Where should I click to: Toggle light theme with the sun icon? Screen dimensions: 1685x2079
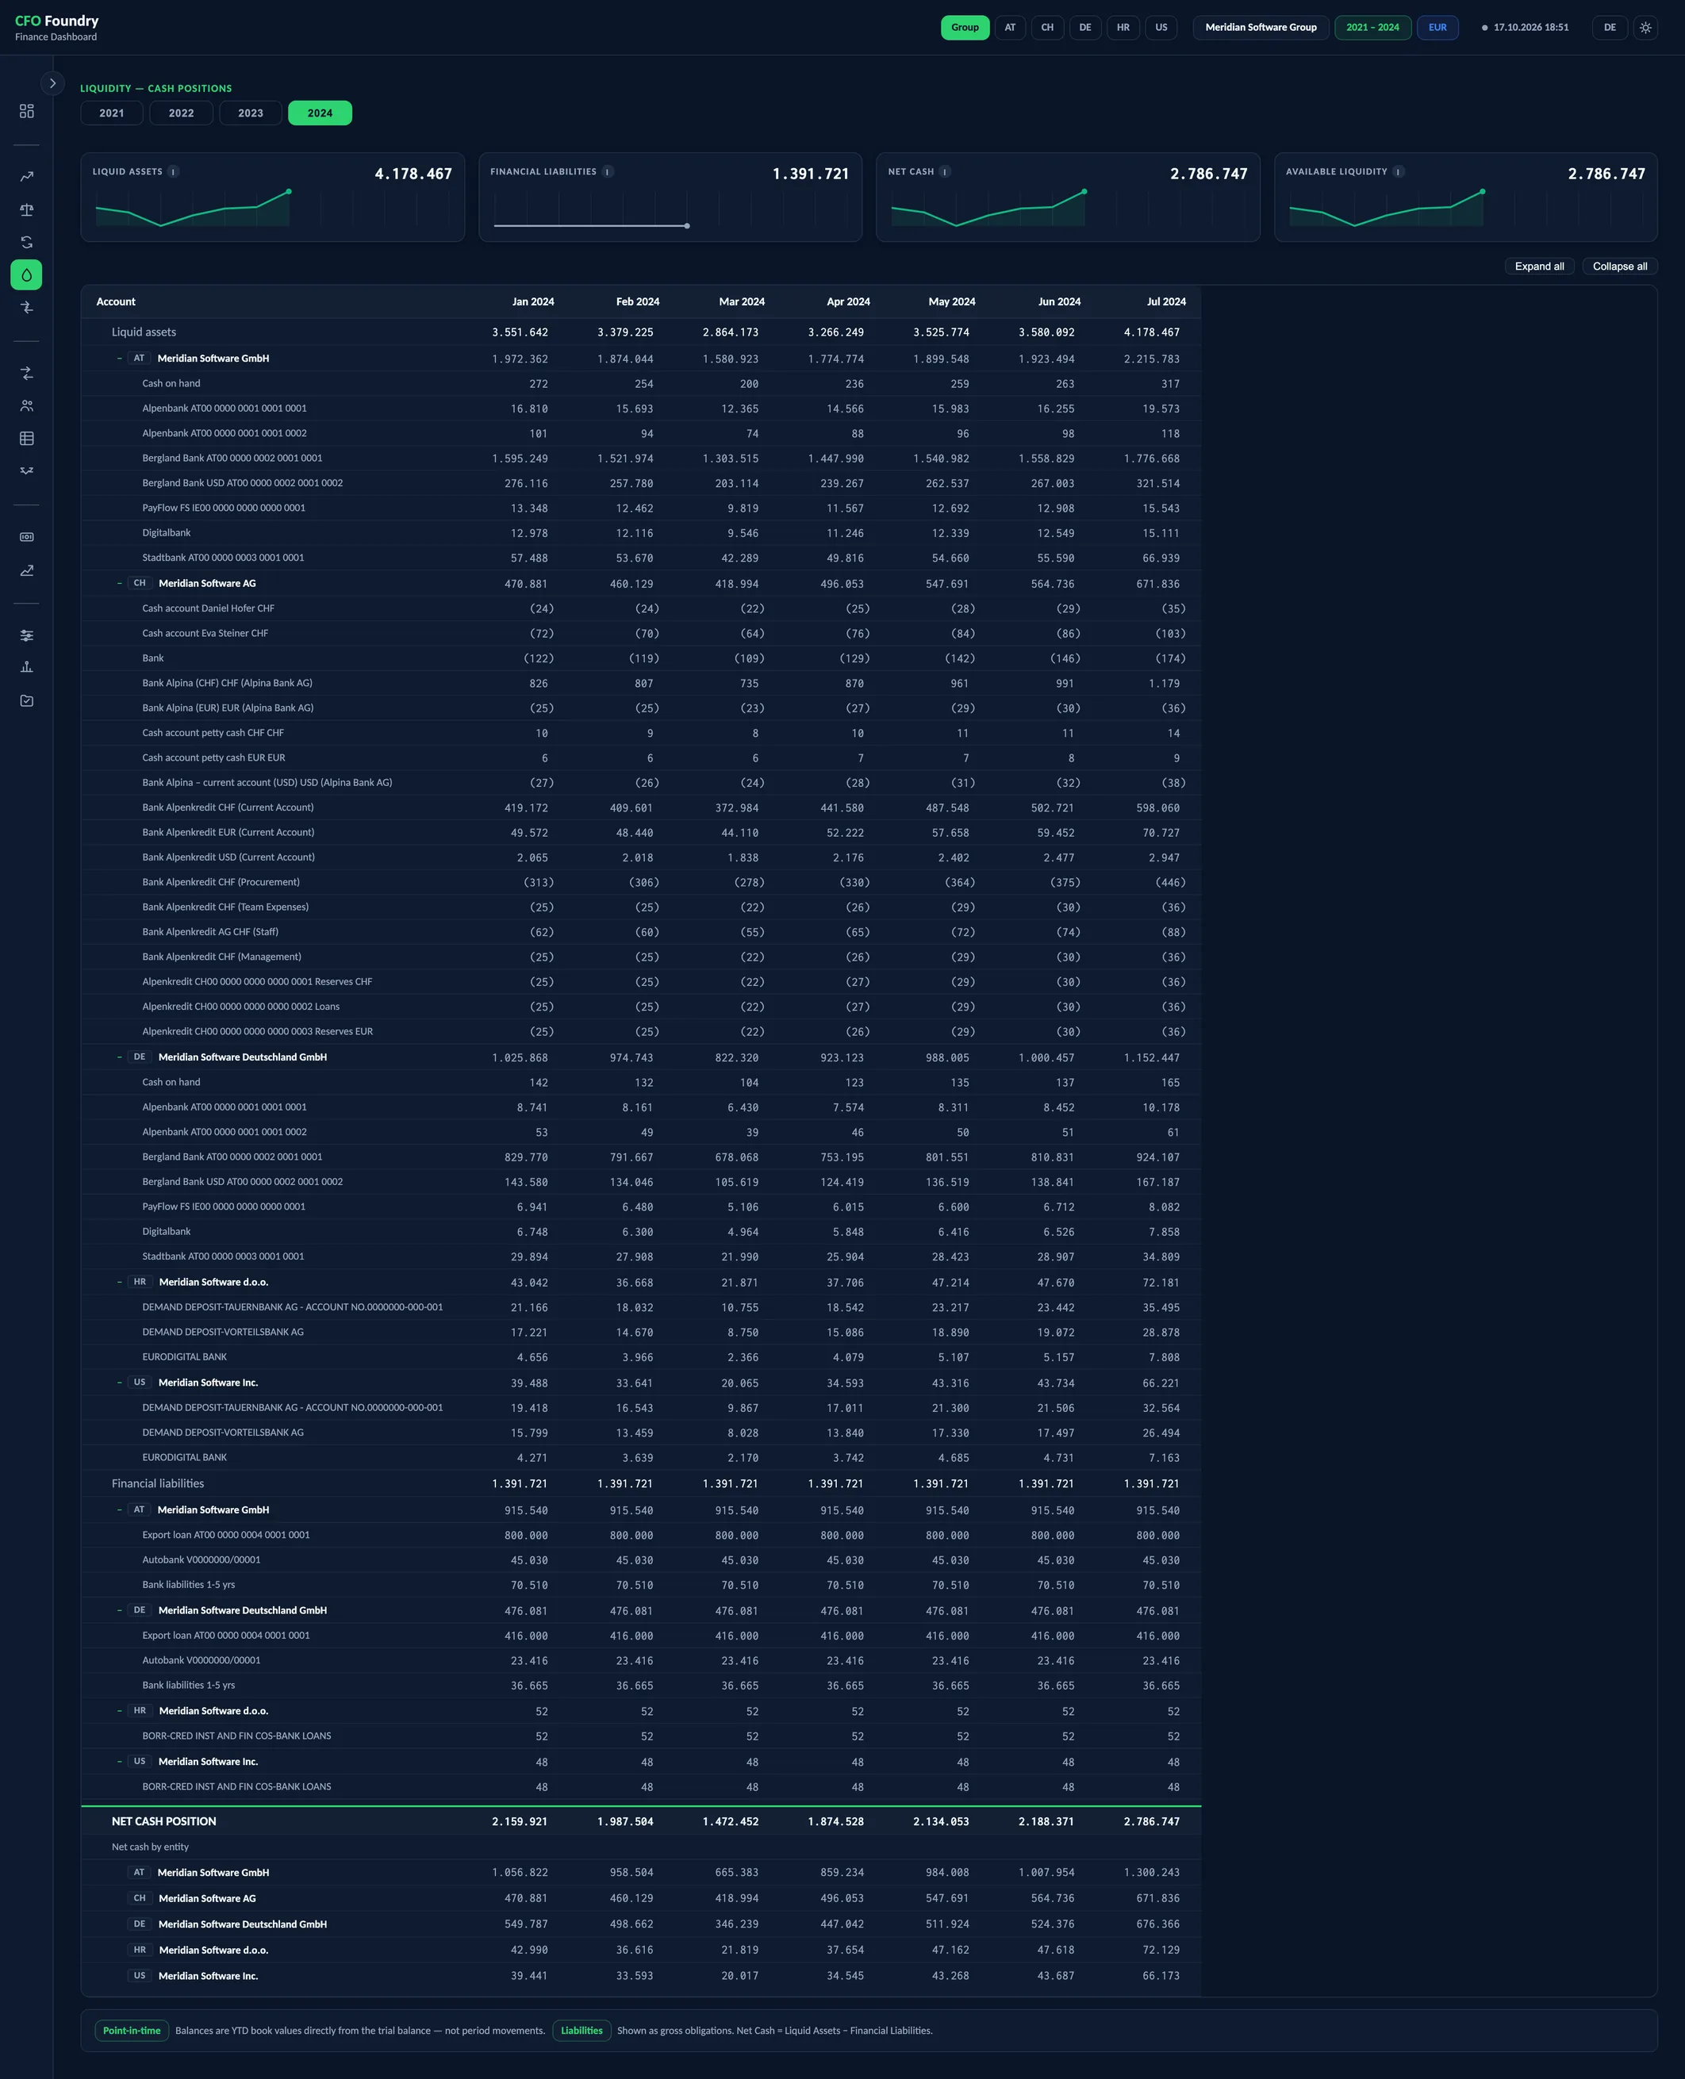pyautogui.click(x=1645, y=27)
